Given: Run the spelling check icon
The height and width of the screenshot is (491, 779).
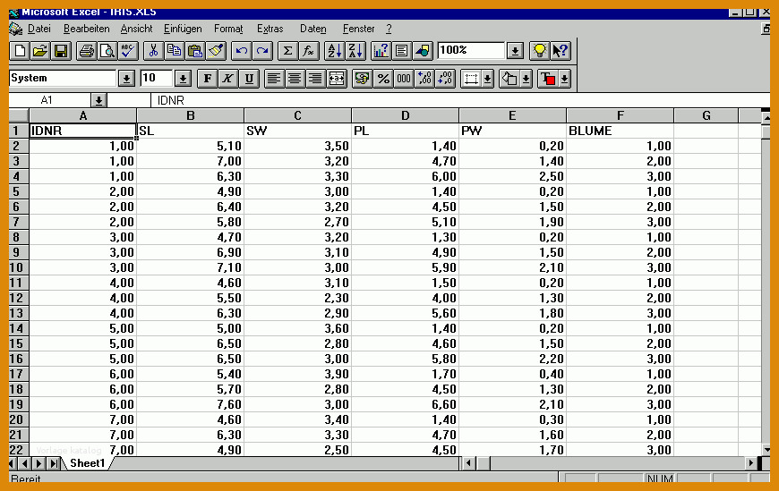Looking at the screenshot, I should click(x=128, y=51).
